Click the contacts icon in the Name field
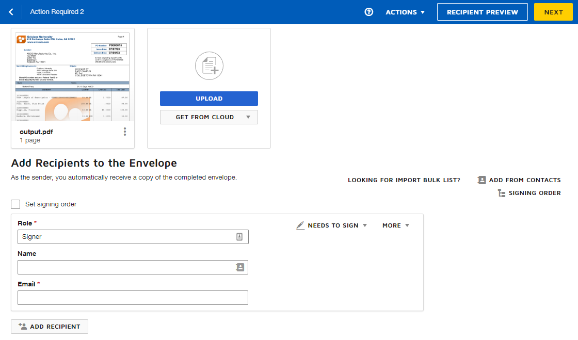Screen dimensions: 578x340 point(240,267)
